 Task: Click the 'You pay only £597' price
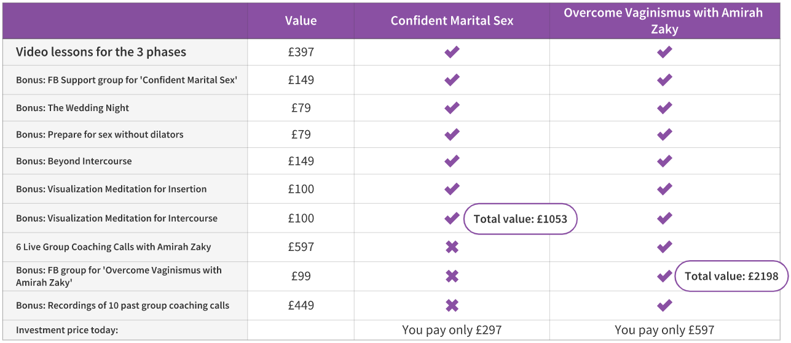pos(664,330)
